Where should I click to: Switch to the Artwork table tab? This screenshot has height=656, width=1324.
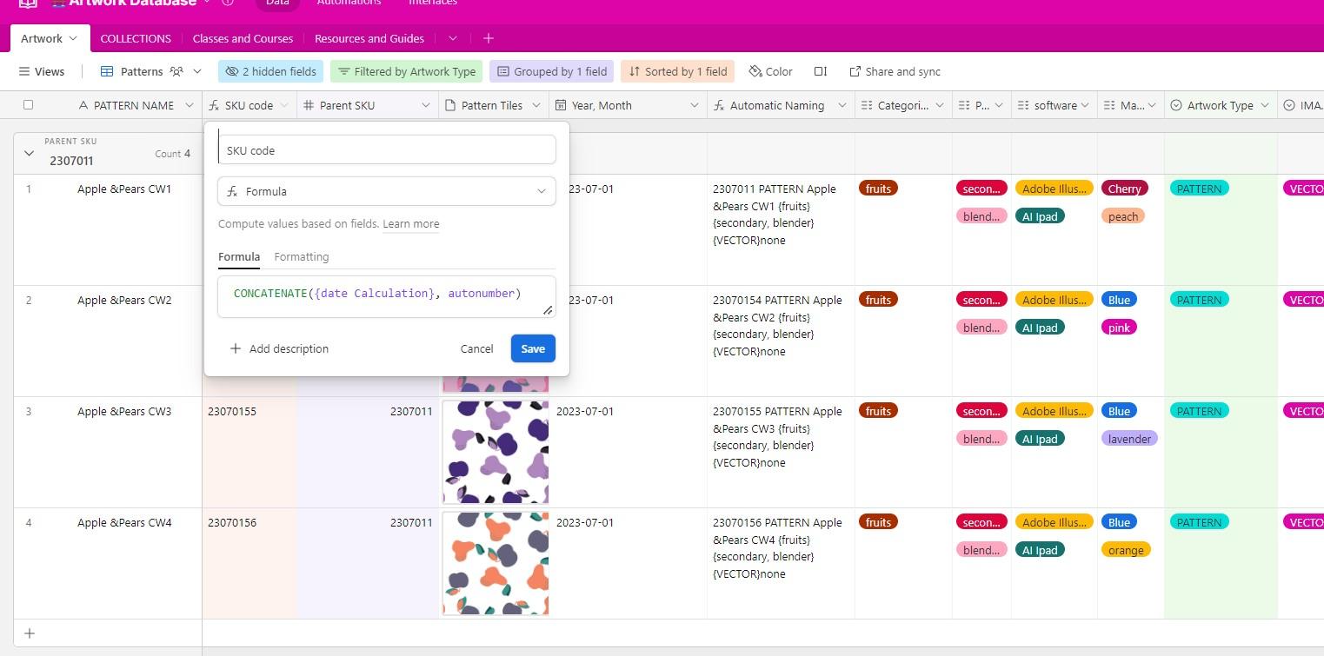coord(49,38)
